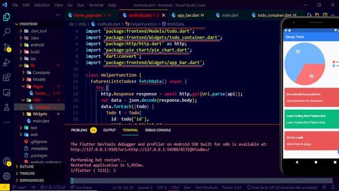Open the Run menu
Image resolution: width=339 pixels, height=191 pixels.
81,5
